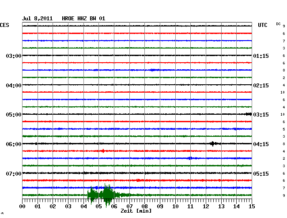Click the large green earthquake waveform burst
This screenshot has width=287, height=218.
click(x=104, y=195)
